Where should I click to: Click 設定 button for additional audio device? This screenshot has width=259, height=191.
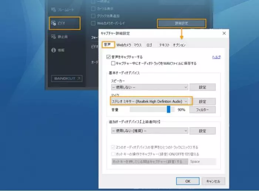(202, 131)
